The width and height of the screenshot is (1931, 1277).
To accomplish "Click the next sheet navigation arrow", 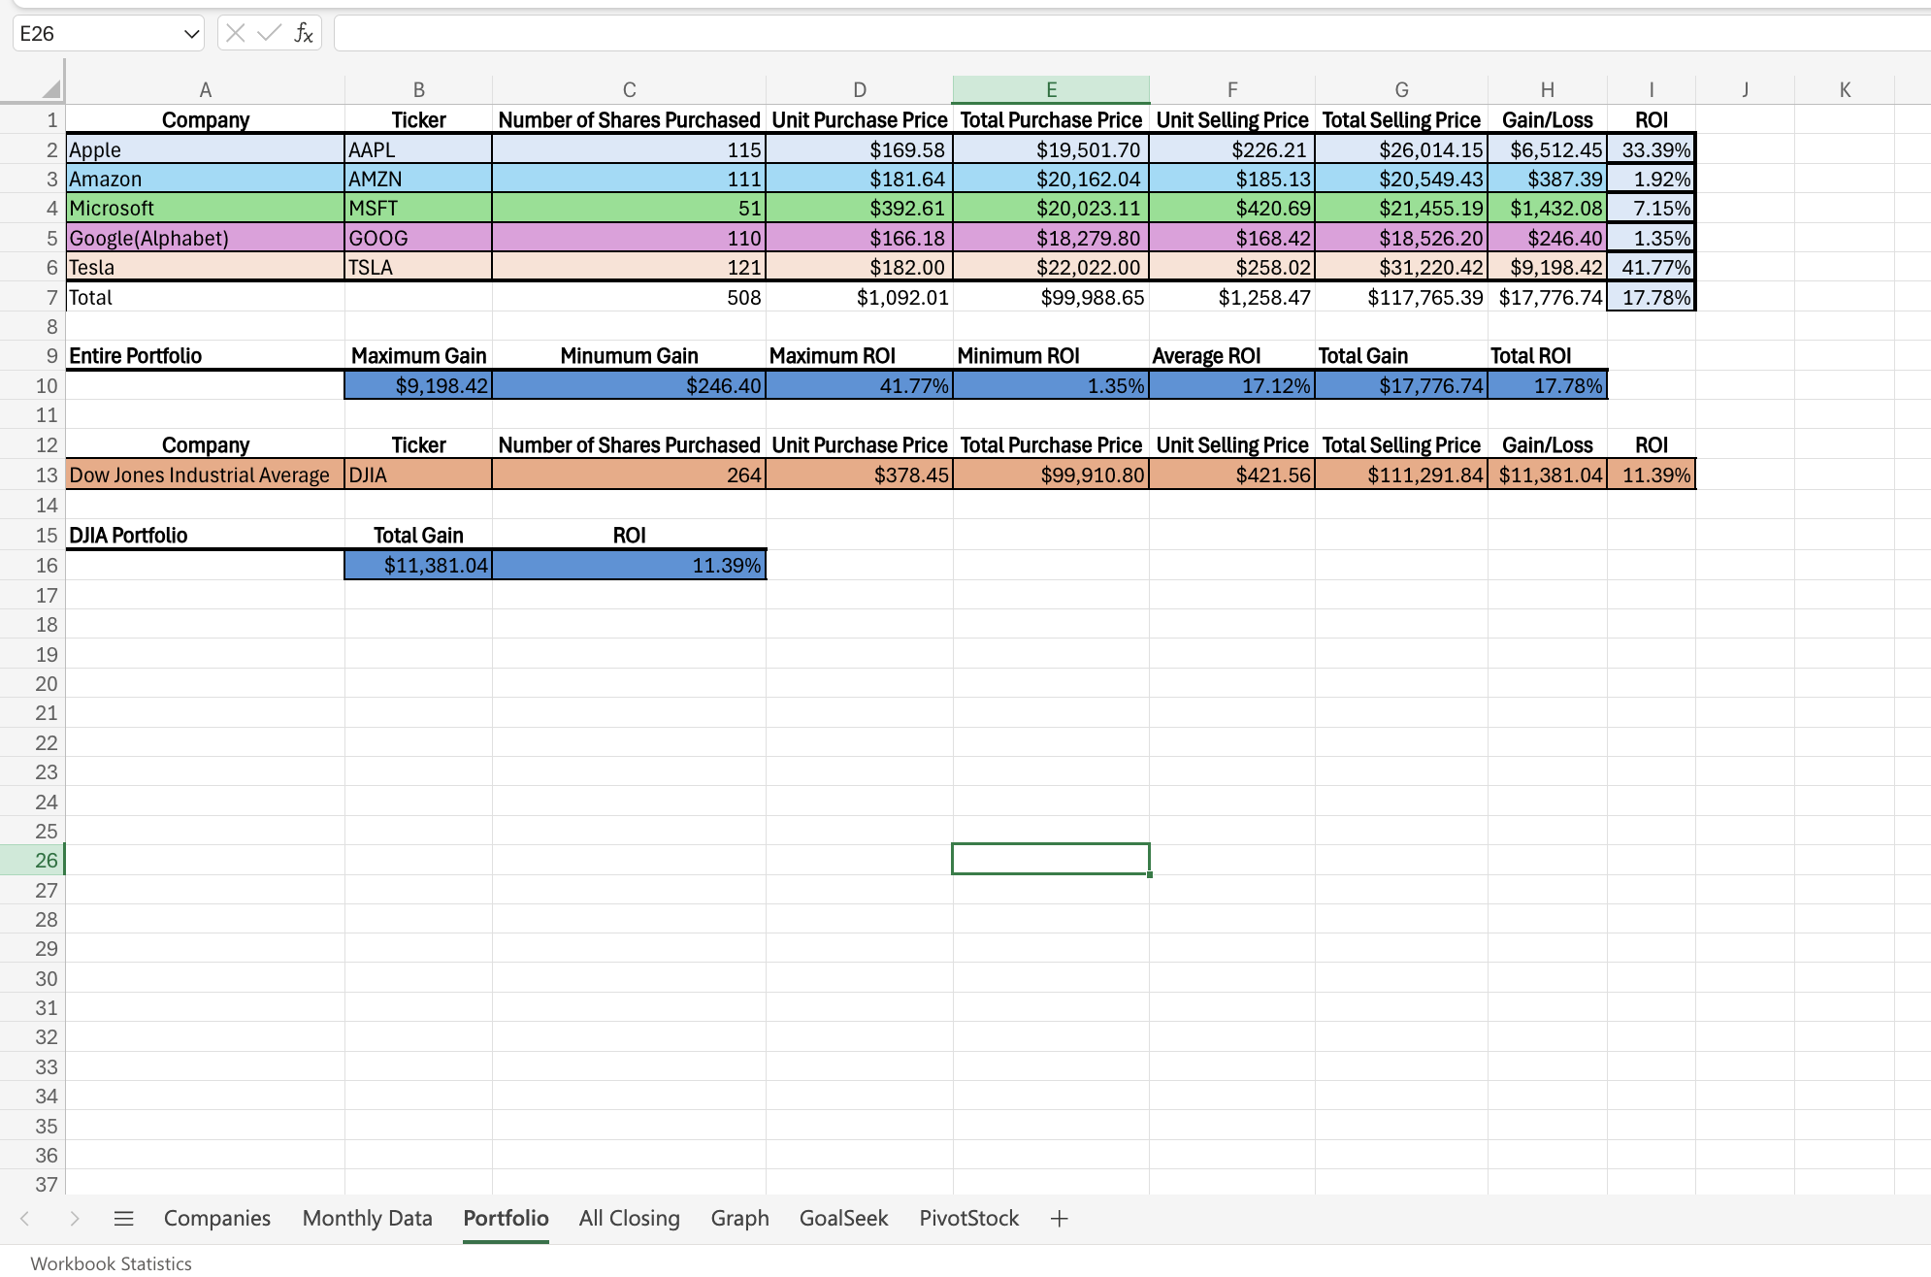I will pyautogui.click(x=77, y=1218).
